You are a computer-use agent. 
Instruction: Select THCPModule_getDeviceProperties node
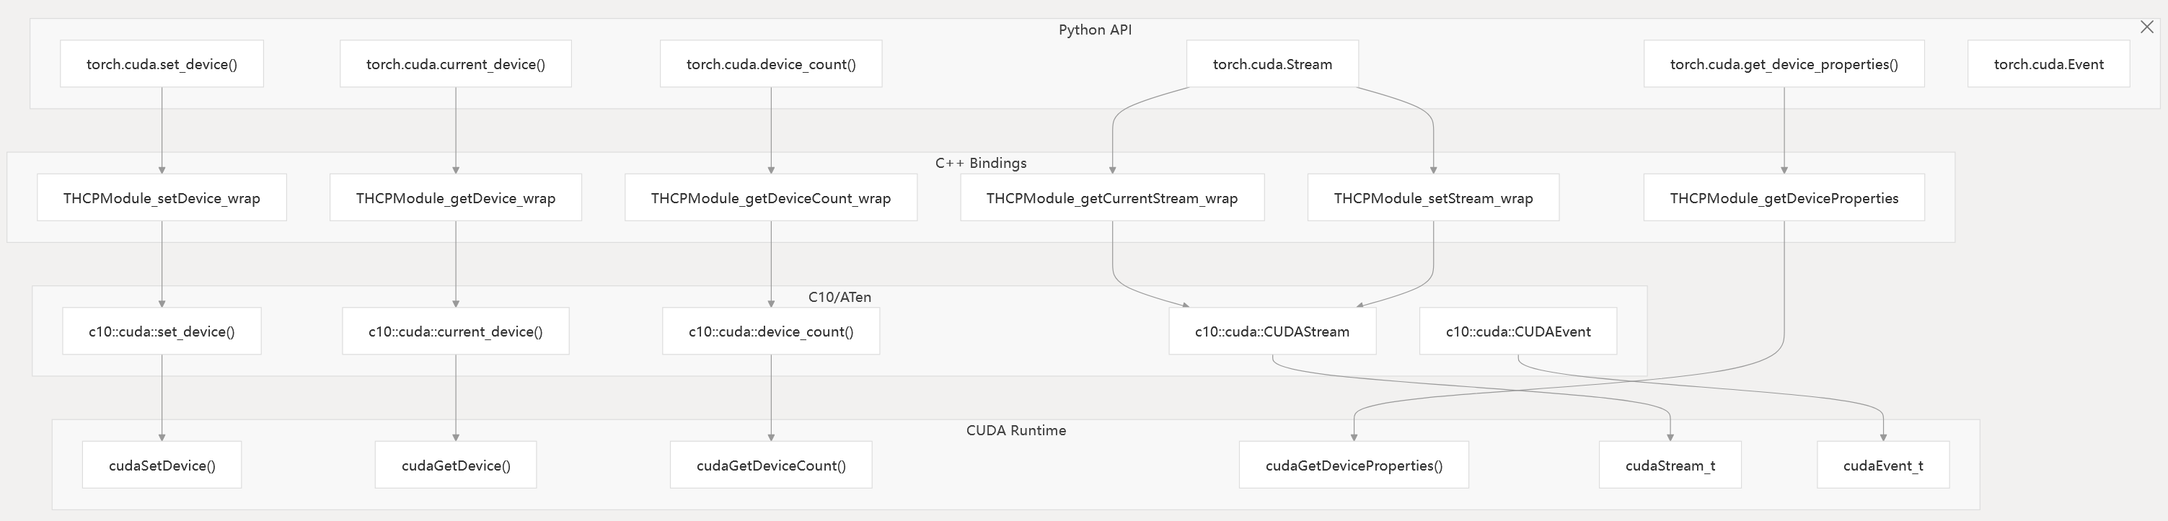1784,198
